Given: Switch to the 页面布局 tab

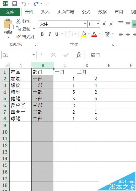Looking at the screenshot, I should [66, 12].
